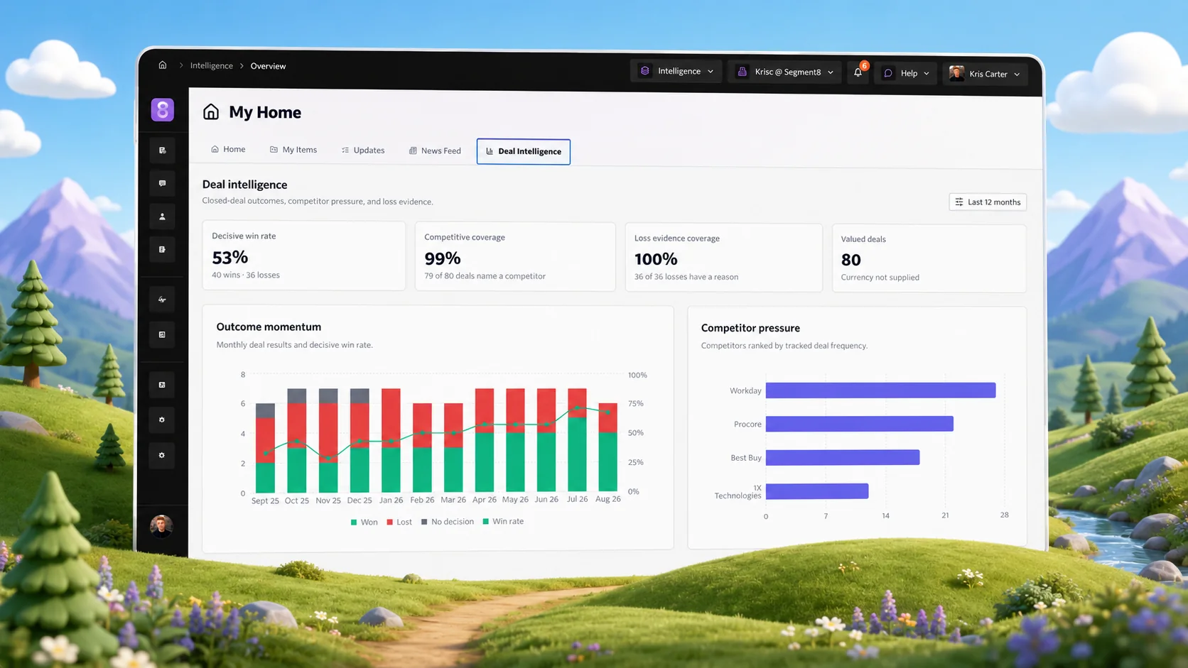
Task: Go to Intelligence in the breadcrumb
Action: (212, 65)
